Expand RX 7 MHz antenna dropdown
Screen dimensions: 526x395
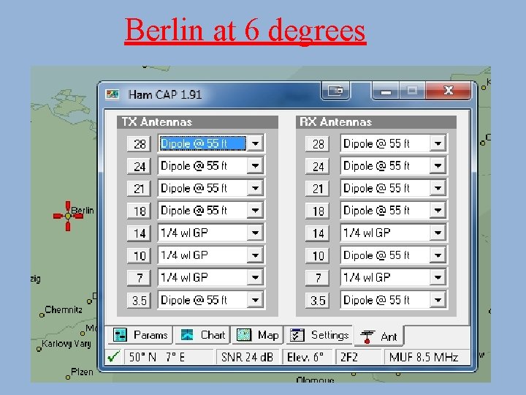tap(438, 277)
